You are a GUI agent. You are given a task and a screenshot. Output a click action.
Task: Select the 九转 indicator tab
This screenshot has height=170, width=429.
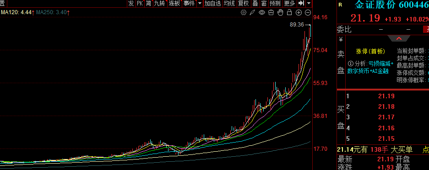(159, 3)
